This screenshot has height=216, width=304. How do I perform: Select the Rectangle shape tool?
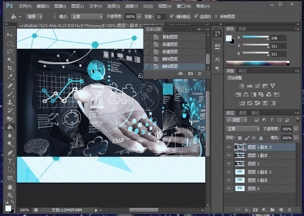[x=10, y=178]
